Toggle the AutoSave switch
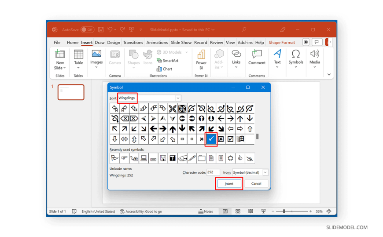 coord(87,30)
